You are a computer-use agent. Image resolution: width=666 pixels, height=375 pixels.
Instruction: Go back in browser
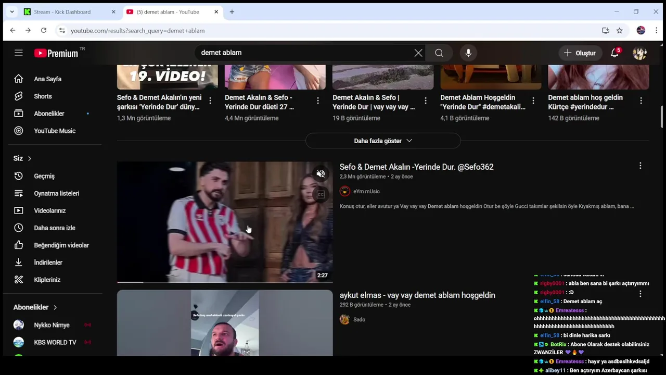(12, 31)
